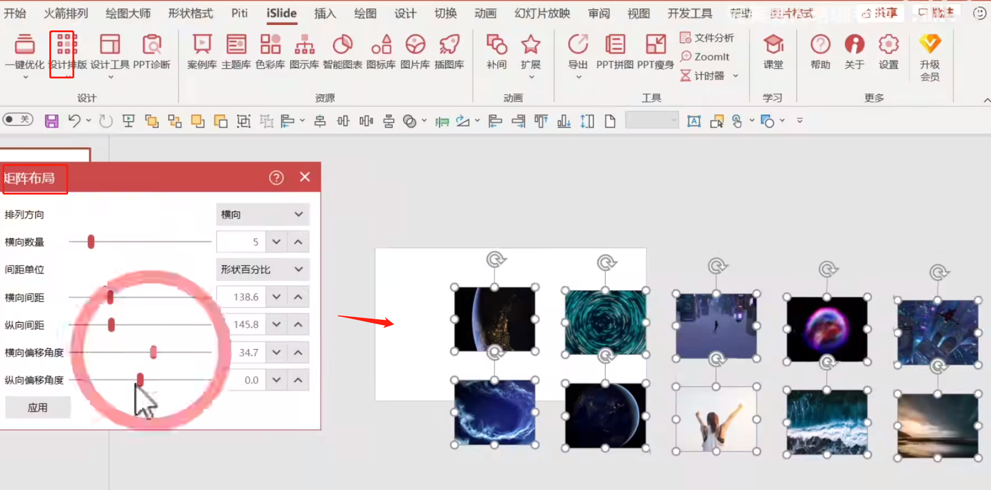Switch to the 形状格式 tab
This screenshot has height=490, width=991.
point(191,13)
